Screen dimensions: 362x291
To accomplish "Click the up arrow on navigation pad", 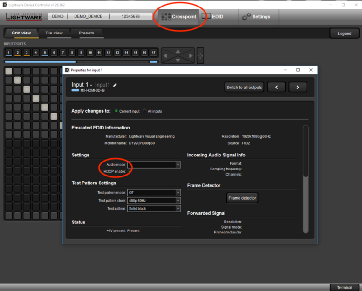I will [178, 51].
